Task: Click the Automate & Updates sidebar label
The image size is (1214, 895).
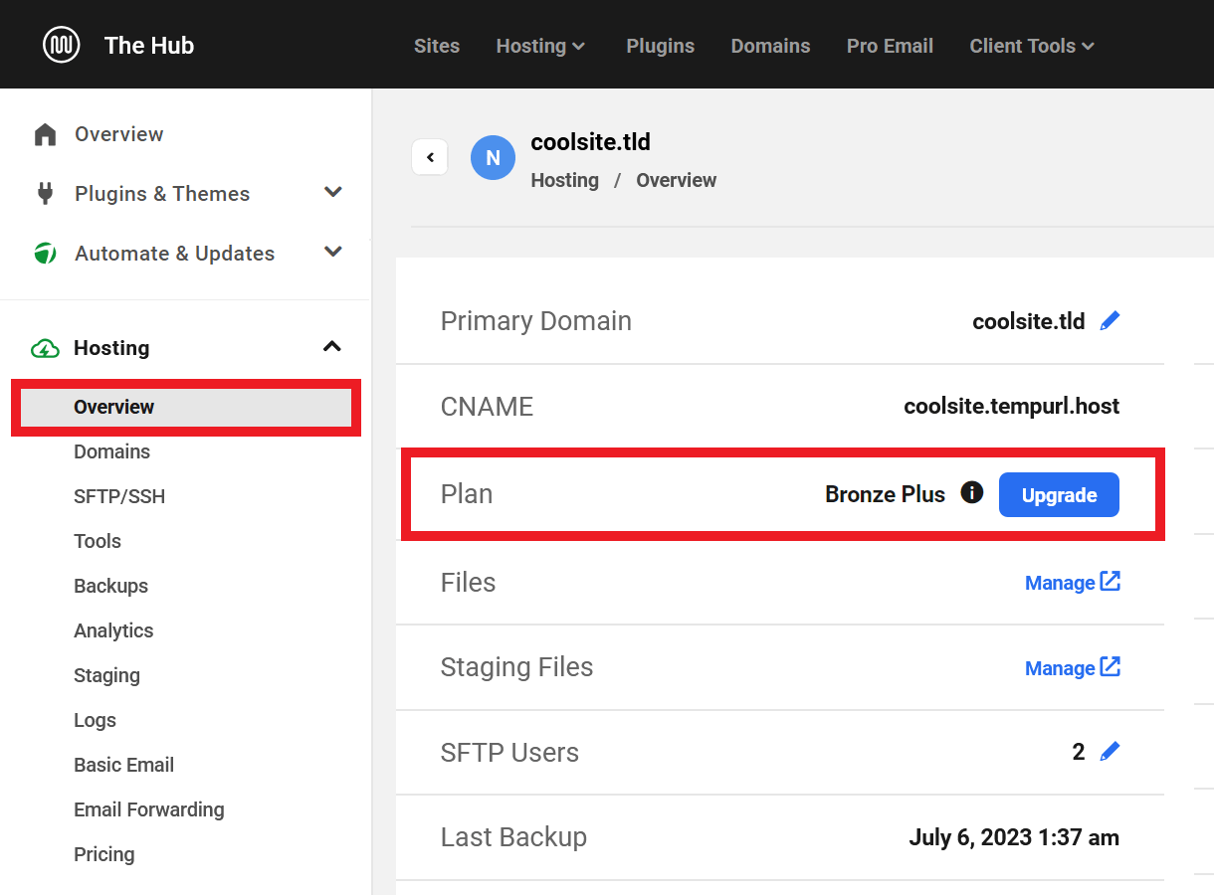Action: (174, 254)
